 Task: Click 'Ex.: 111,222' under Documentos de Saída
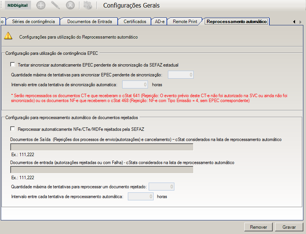(x=23, y=155)
